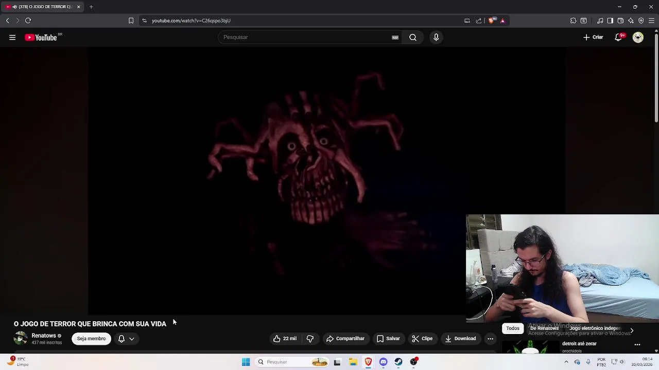Viewport: 659px width, 370px height.
Task: Open the YouTube notifications bell
Action: click(618, 37)
